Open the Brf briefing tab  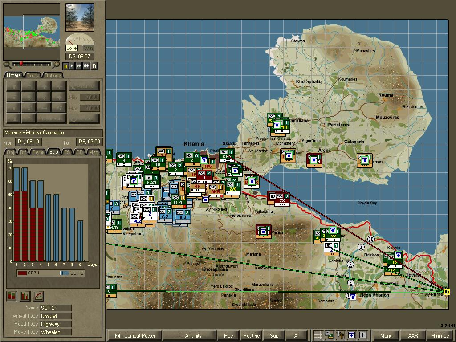pyautogui.click(x=23, y=152)
